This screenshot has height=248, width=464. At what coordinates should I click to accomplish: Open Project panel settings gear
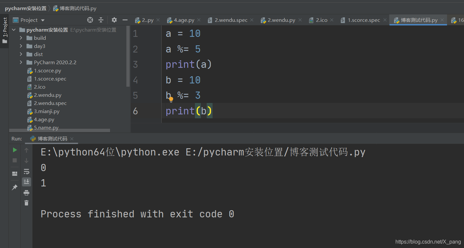114,20
